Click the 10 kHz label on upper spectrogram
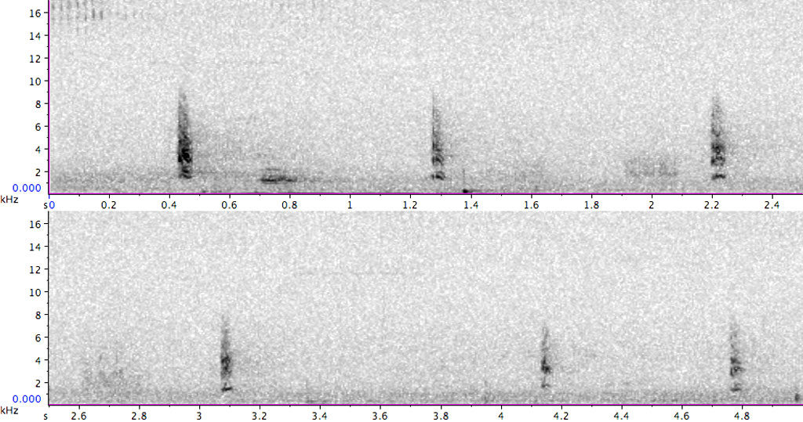Image resolution: width=803 pixels, height=422 pixels. coord(35,81)
